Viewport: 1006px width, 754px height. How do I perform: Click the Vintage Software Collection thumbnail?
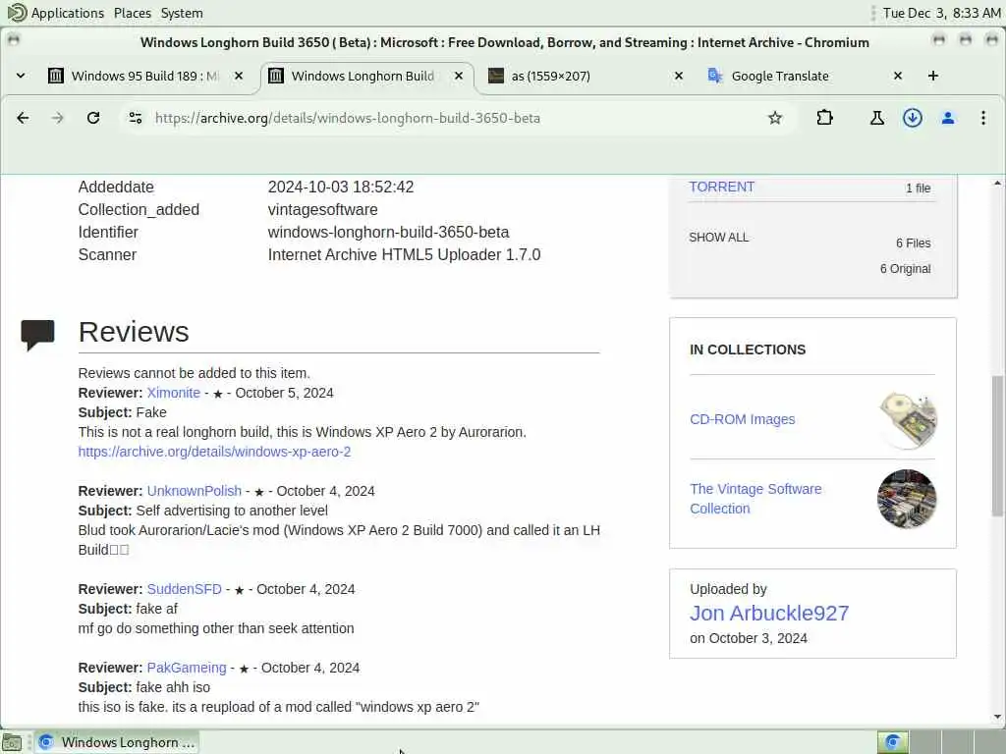coord(907,499)
